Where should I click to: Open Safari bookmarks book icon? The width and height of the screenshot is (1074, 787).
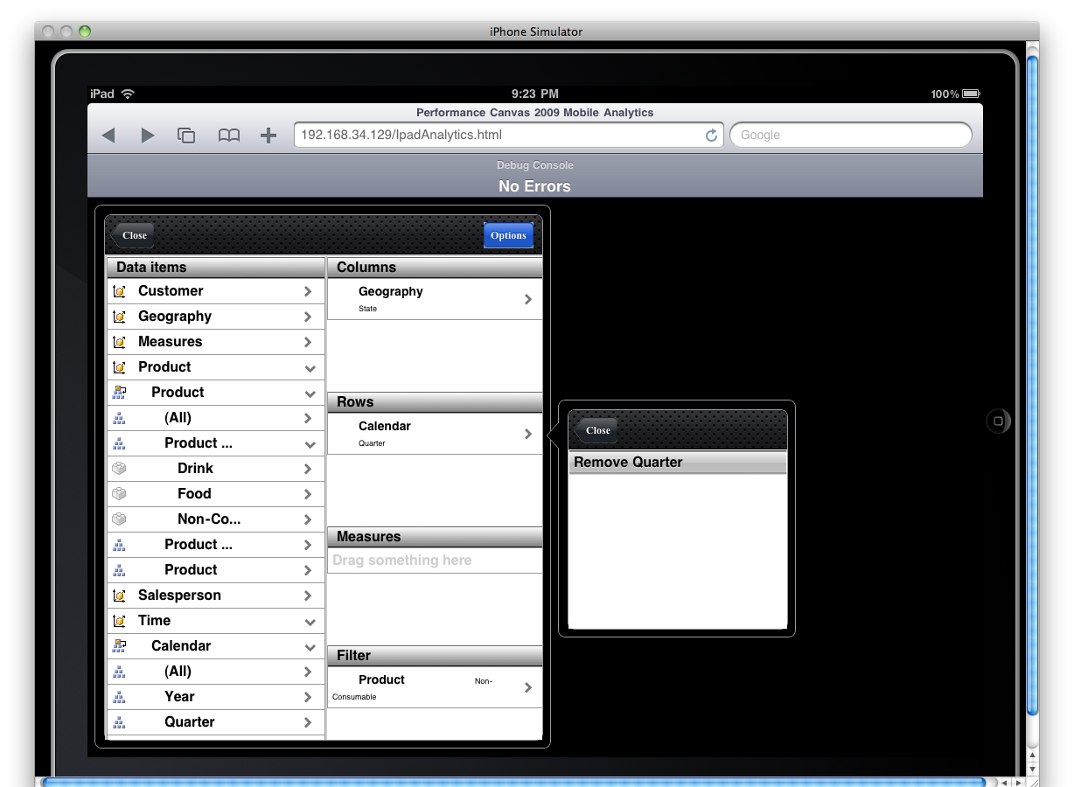(229, 136)
